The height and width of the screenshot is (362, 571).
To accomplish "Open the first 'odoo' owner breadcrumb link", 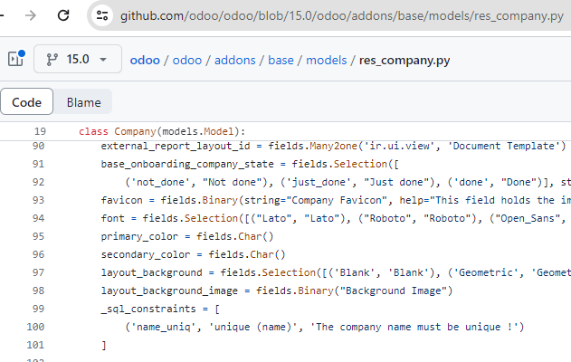I will coord(145,60).
